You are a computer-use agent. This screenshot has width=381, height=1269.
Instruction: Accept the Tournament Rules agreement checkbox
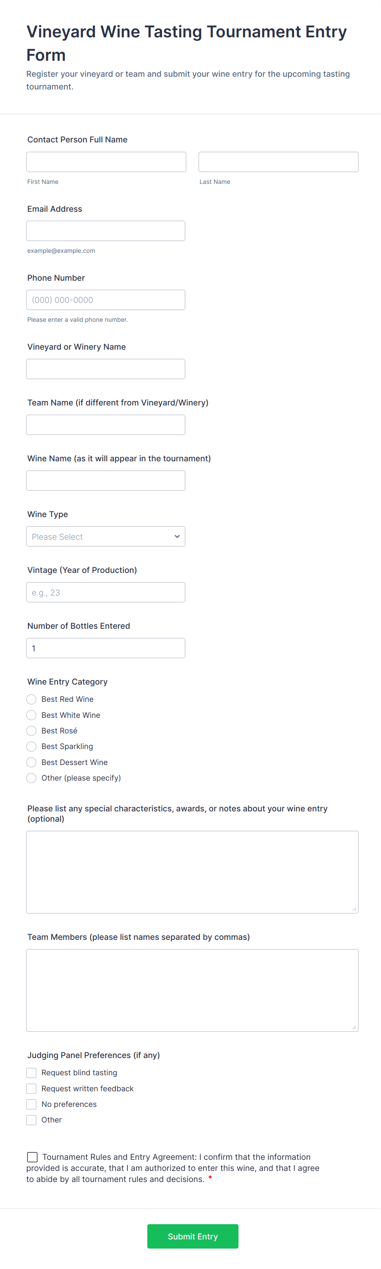(x=32, y=1157)
